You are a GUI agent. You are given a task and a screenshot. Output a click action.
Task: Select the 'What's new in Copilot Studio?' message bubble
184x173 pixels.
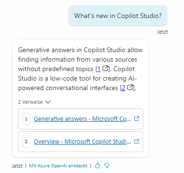[x=118, y=16]
